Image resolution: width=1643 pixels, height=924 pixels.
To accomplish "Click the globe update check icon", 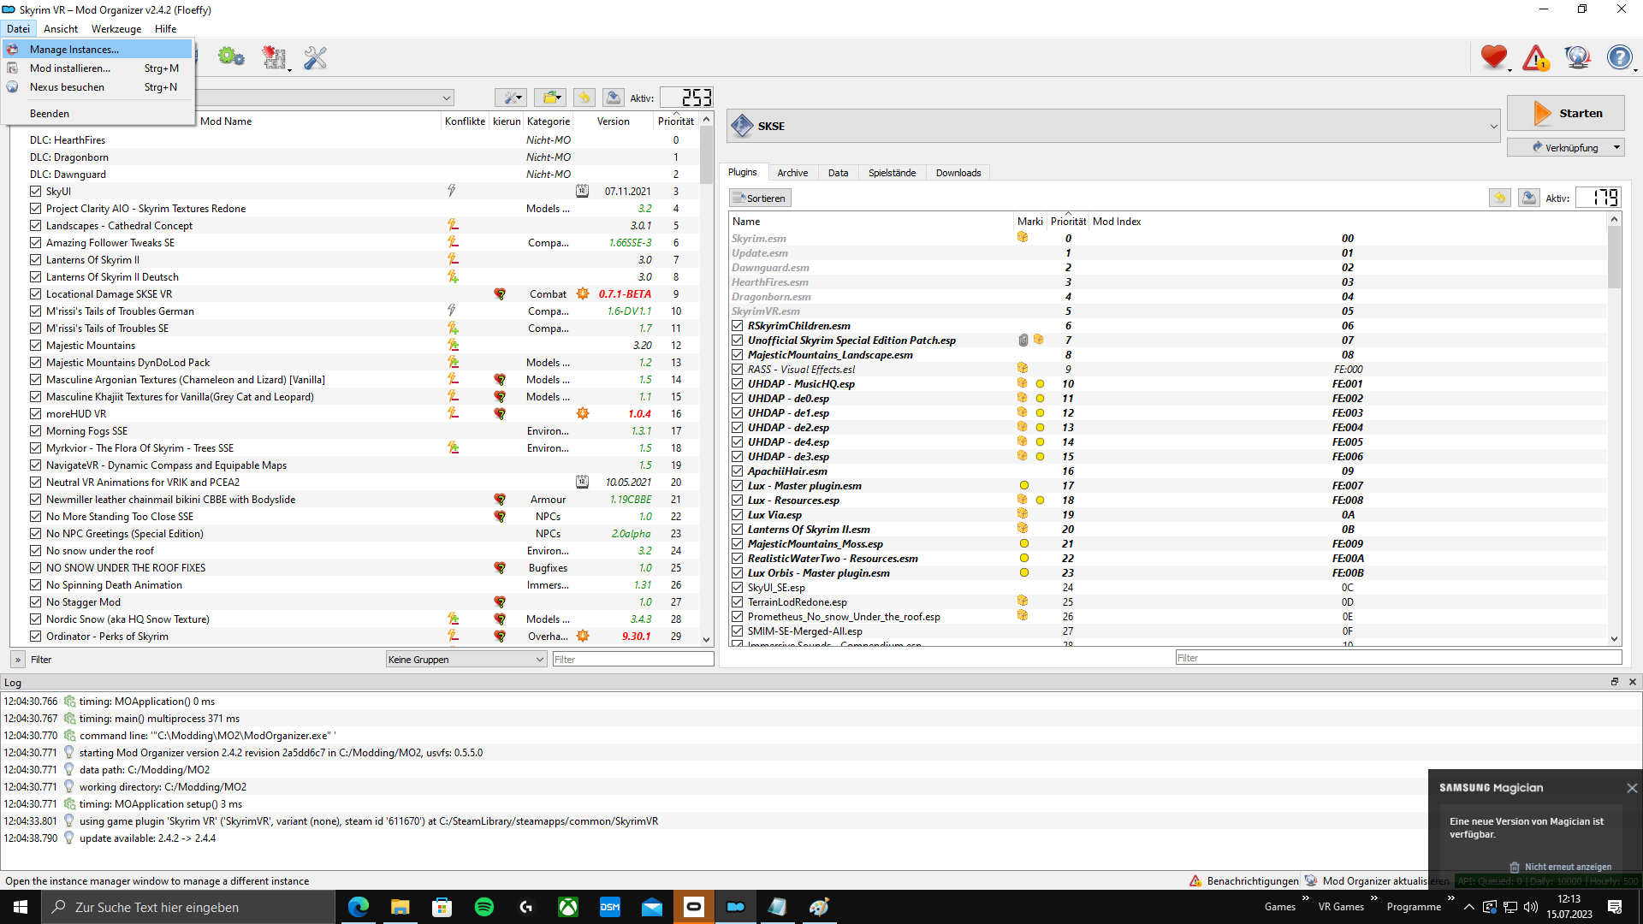I will click(x=1577, y=57).
